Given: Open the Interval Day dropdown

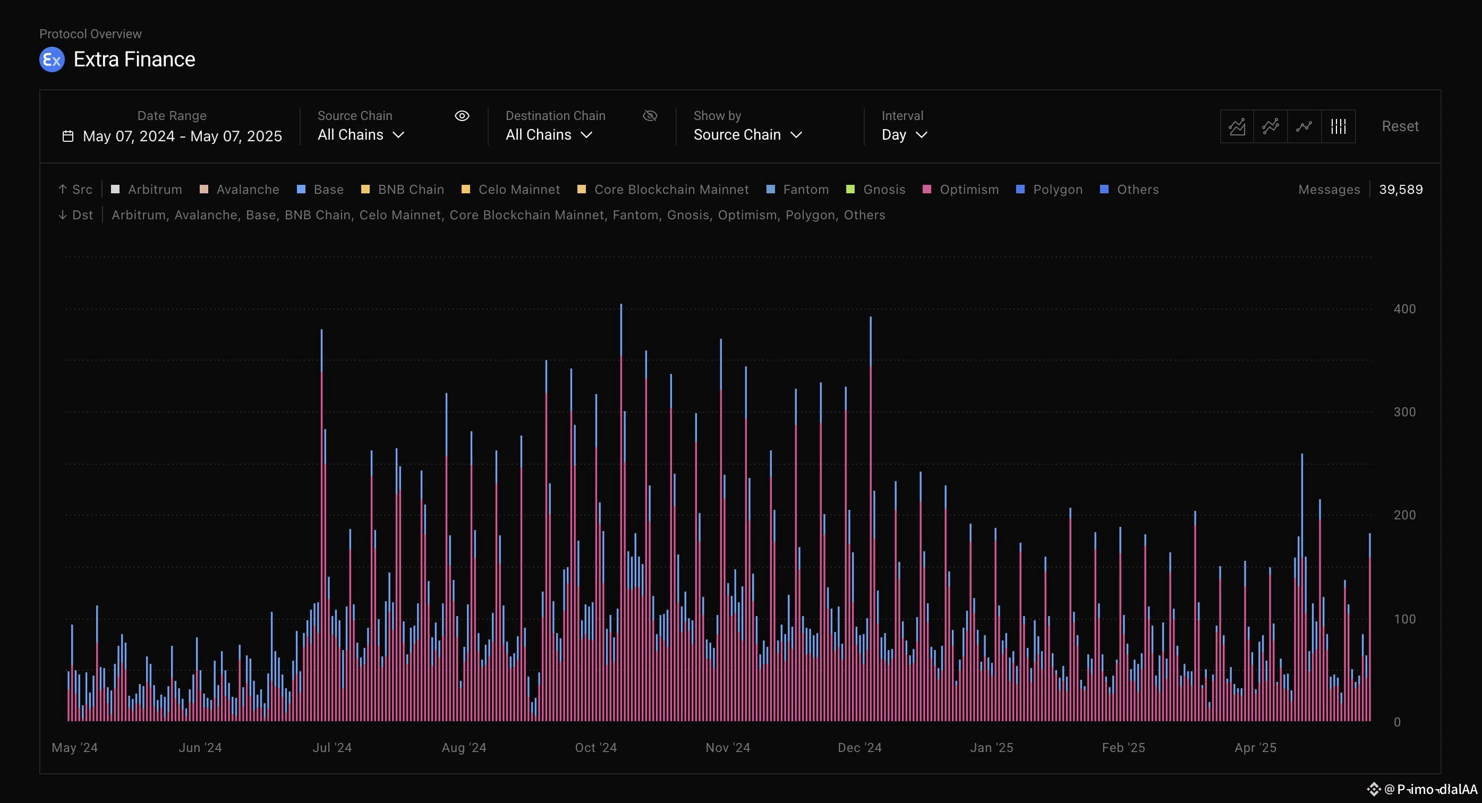Looking at the screenshot, I should pos(905,134).
